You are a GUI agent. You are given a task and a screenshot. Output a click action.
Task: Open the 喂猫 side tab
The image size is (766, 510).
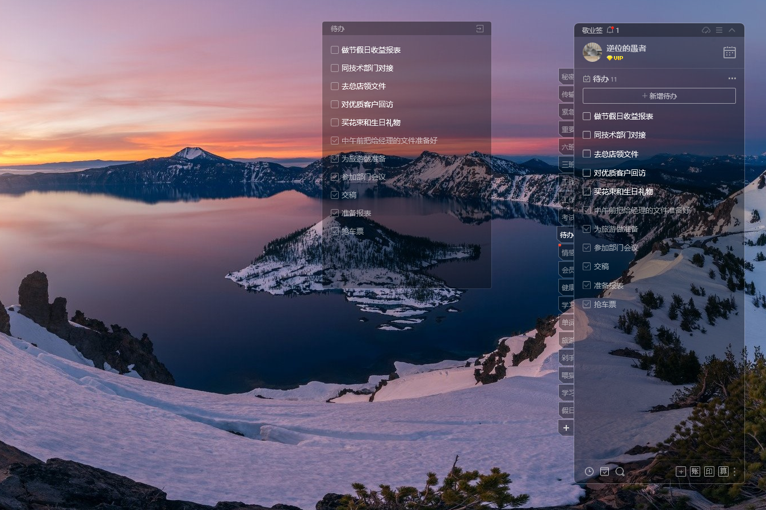tap(566, 375)
